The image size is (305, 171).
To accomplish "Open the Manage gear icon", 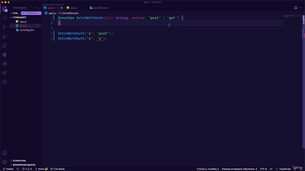I will 5,162.
